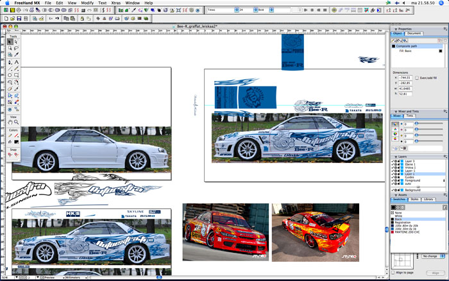Viewport: 449px width, 281px height.
Task: Select the Fill: Basic property row
Action: click(418, 51)
